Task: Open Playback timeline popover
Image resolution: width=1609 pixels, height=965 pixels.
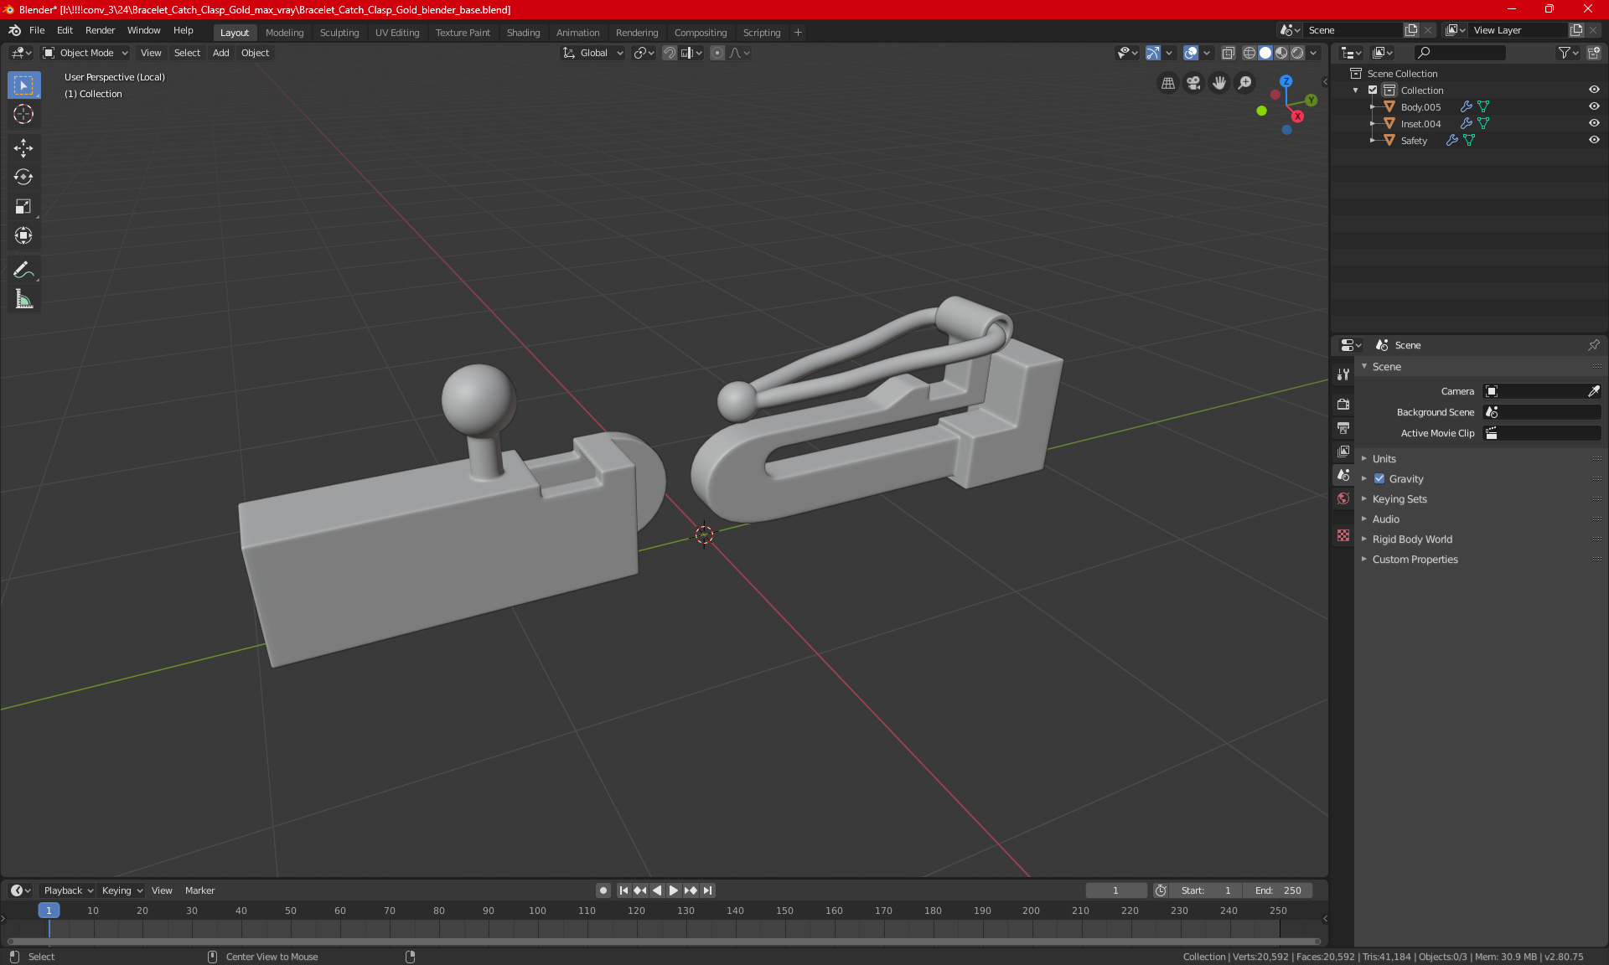Action: [x=67, y=890]
